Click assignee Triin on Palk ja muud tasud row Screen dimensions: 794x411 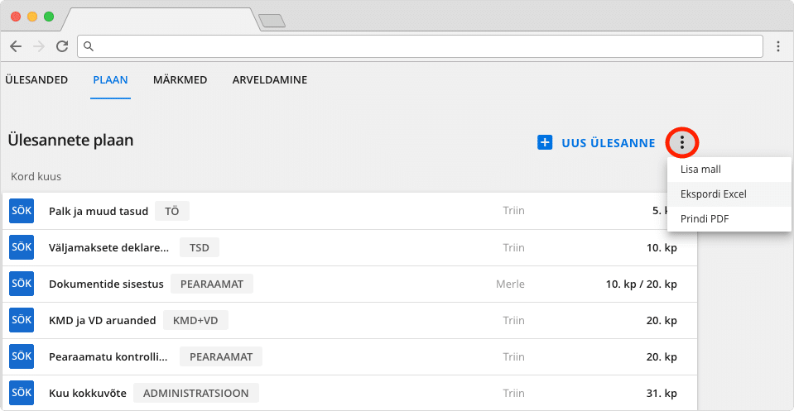point(513,211)
